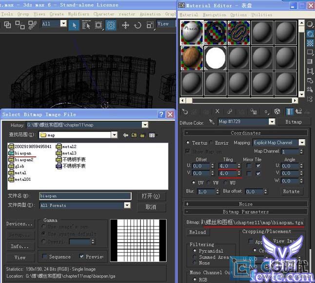Toggle Preview checkbox in file dialog
Image resolution: width=315 pixels, height=283 pixels.
point(81,256)
